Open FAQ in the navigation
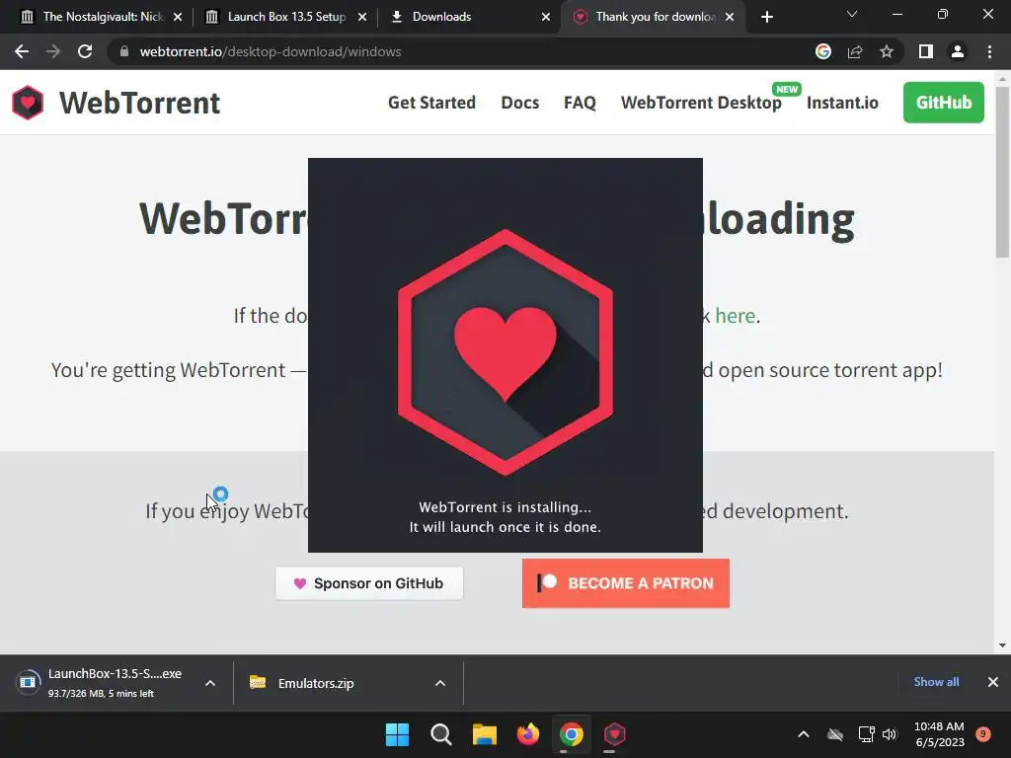The image size is (1011, 758). (580, 103)
